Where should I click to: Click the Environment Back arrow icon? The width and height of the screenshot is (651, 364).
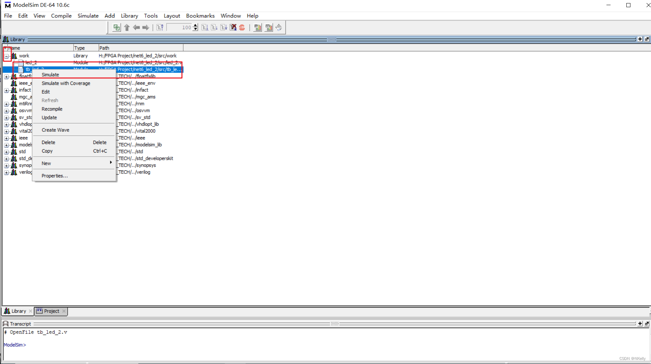[x=136, y=27]
